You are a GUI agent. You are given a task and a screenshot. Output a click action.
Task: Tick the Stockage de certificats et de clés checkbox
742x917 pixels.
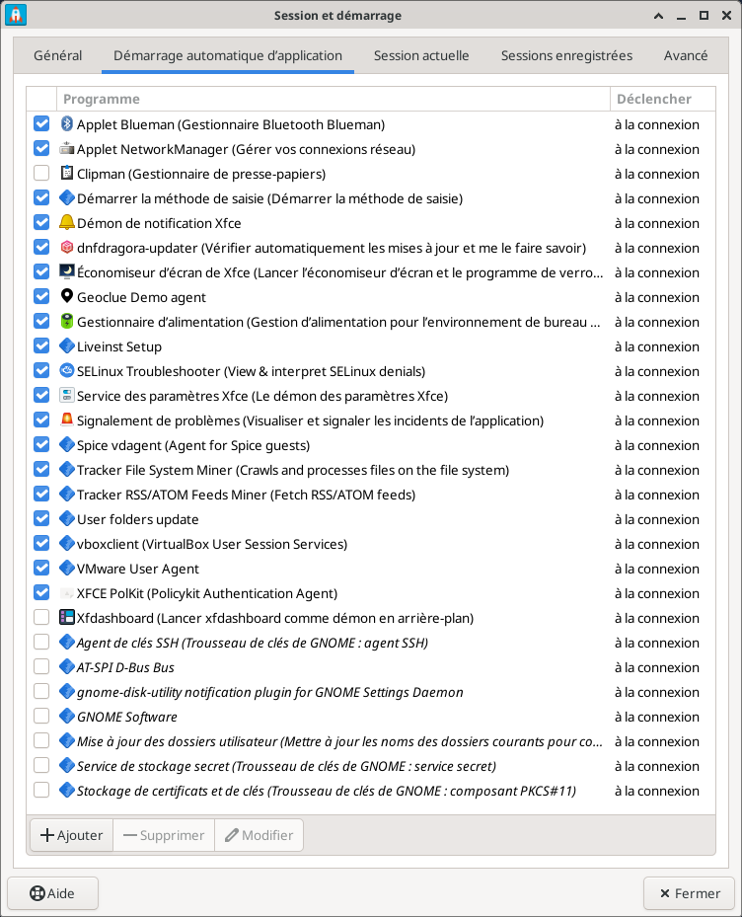point(41,790)
